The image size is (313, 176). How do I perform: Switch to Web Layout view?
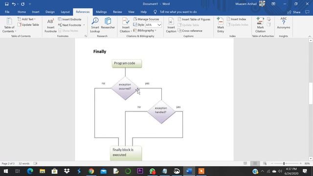point(265,163)
